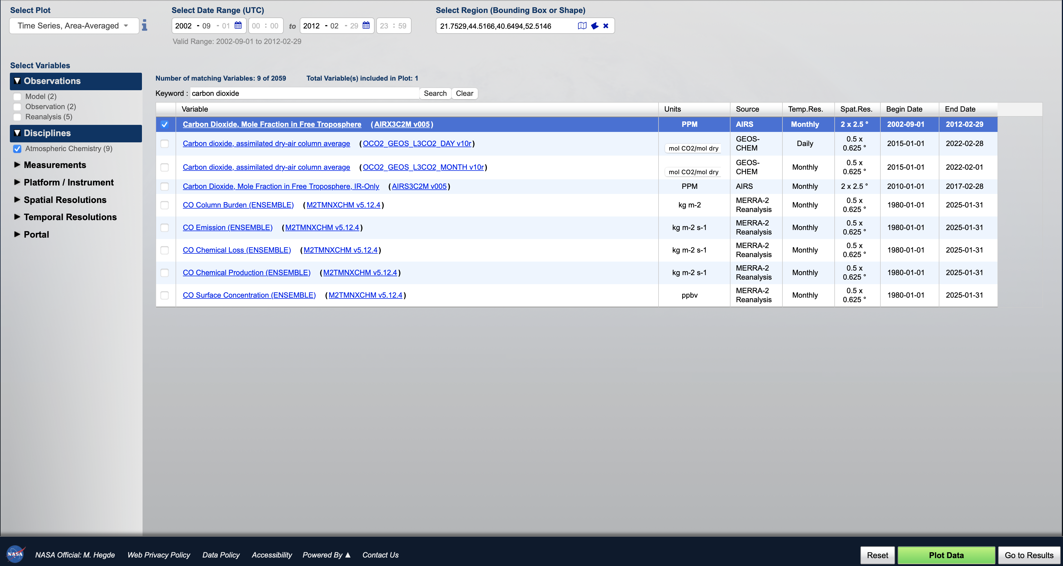Open Carbon Dioxide Mole Fraction in Free Troposphere link

[272, 124]
